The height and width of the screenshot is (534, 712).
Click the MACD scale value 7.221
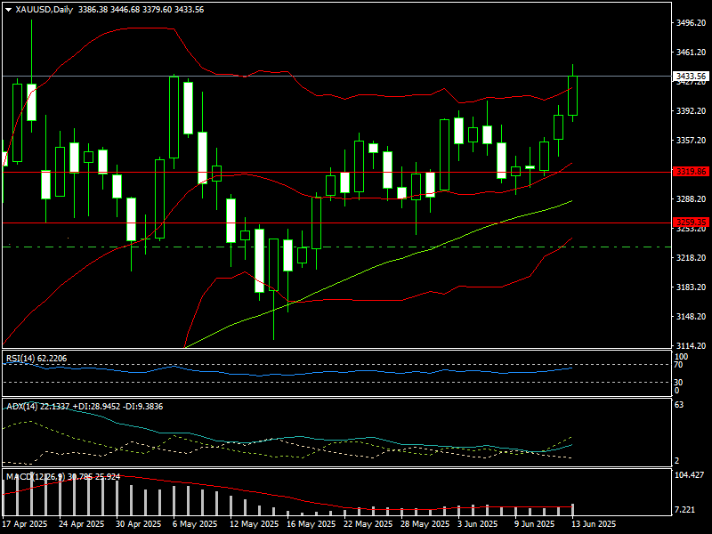[x=685, y=510]
